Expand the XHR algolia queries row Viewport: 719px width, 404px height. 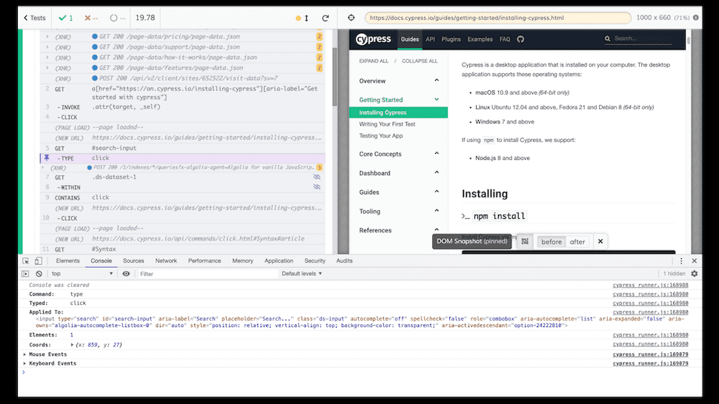click(43, 167)
